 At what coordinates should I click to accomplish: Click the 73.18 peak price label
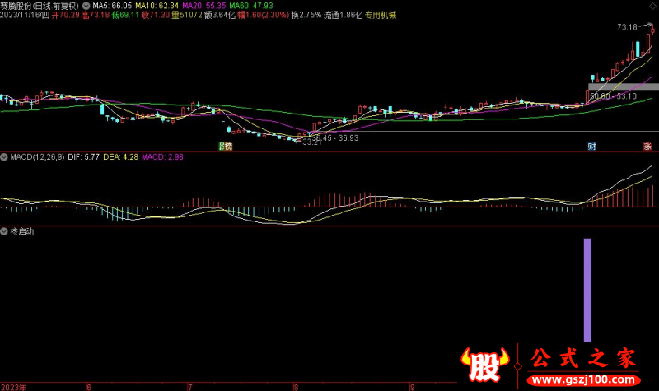pyautogui.click(x=627, y=27)
